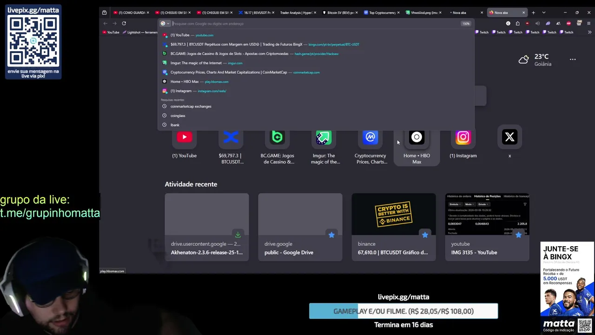This screenshot has width=595, height=335.
Task: Click the star on IMG 3135 YouTube card
Action: click(x=518, y=235)
